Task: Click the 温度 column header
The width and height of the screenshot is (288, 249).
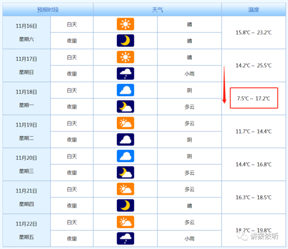Action: coord(254,9)
